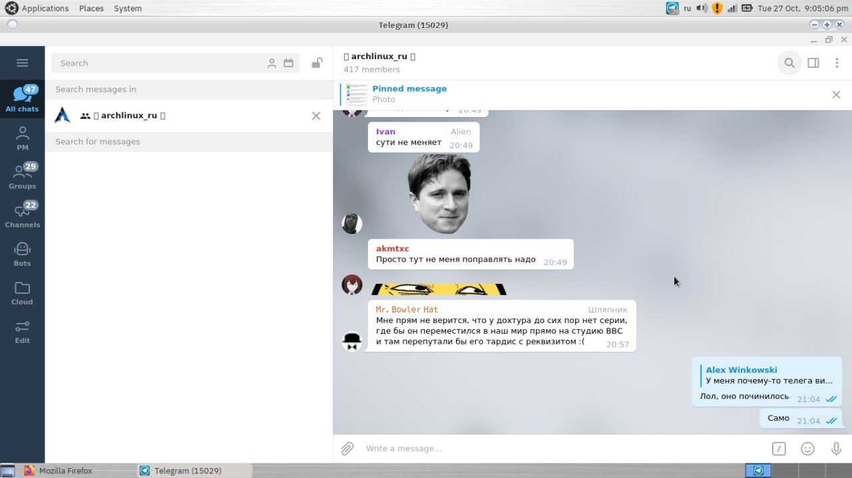Open the Places menu
852x478 pixels.
91,8
